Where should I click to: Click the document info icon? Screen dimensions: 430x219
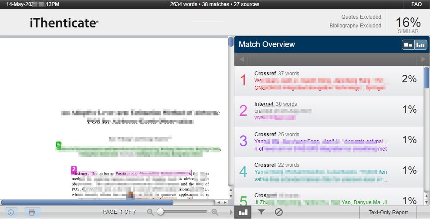11,212
